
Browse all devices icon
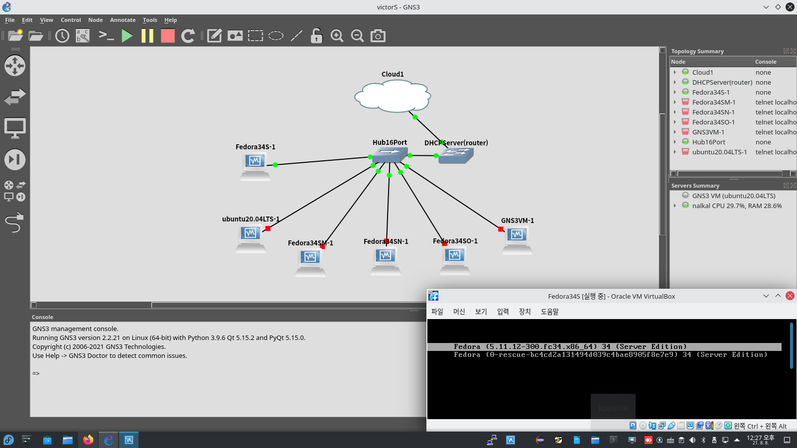point(15,191)
